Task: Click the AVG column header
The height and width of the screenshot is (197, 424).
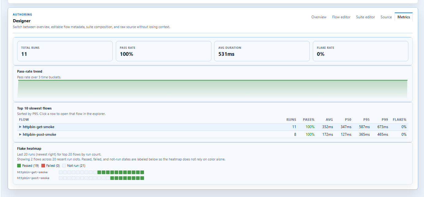Action: click(329, 120)
